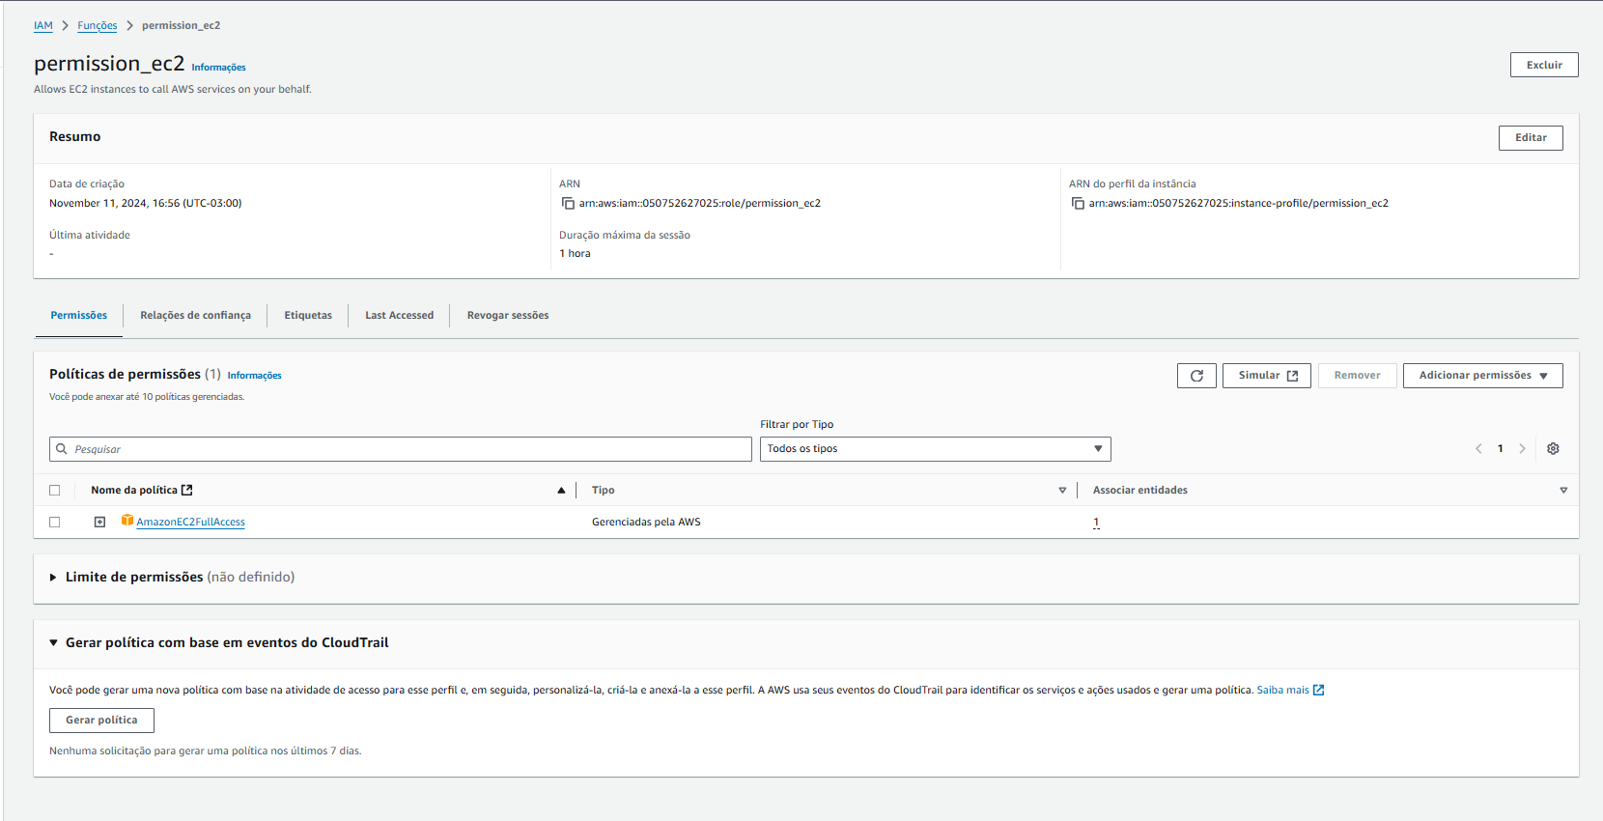This screenshot has height=821, width=1603.
Task: Switch to the Permissões tab
Action: click(79, 316)
